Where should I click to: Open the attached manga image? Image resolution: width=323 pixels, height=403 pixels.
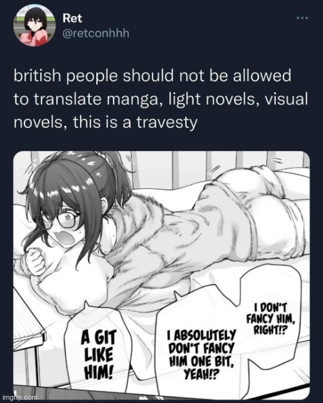tap(161, 274)
